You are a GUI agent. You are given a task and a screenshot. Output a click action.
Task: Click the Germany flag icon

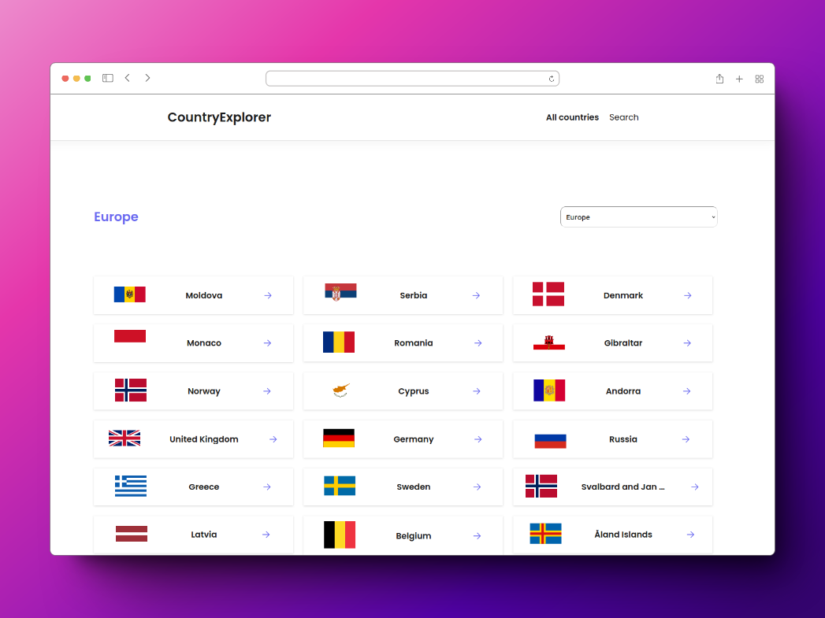(x=339, y=439)
